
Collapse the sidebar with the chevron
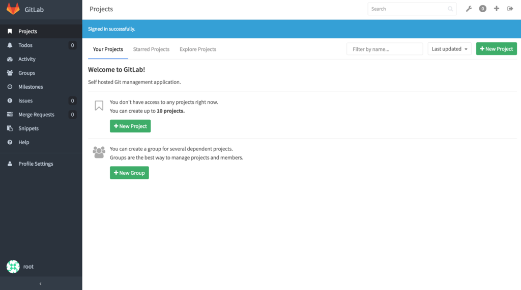click(41, 284)
